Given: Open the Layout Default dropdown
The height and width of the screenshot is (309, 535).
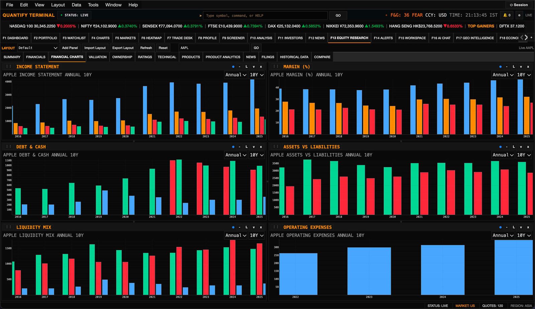Looking at the screenshot, I should coord(37,48).
